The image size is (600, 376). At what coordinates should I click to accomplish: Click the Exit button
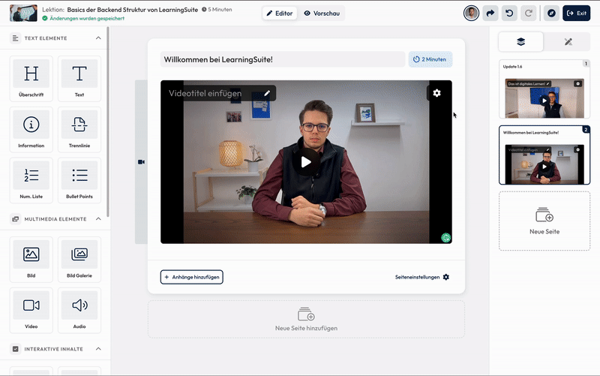pos(576,13)
